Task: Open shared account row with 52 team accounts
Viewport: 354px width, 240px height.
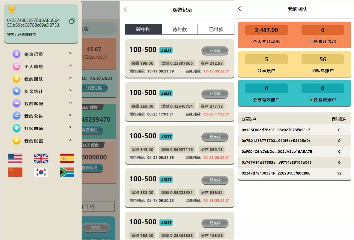Action: click(294, 173)
